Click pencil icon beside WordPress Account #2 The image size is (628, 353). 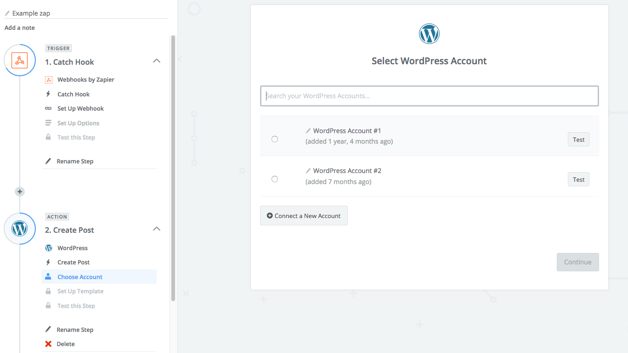pyautogui.click(x=308, y=171)
